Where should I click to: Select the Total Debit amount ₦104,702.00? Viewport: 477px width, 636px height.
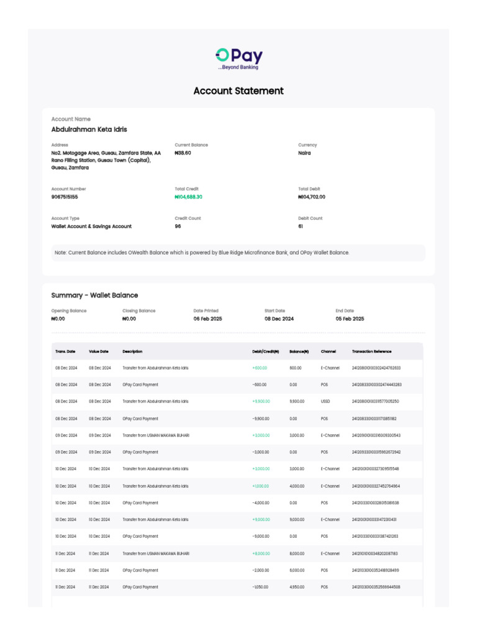point(312,197)
